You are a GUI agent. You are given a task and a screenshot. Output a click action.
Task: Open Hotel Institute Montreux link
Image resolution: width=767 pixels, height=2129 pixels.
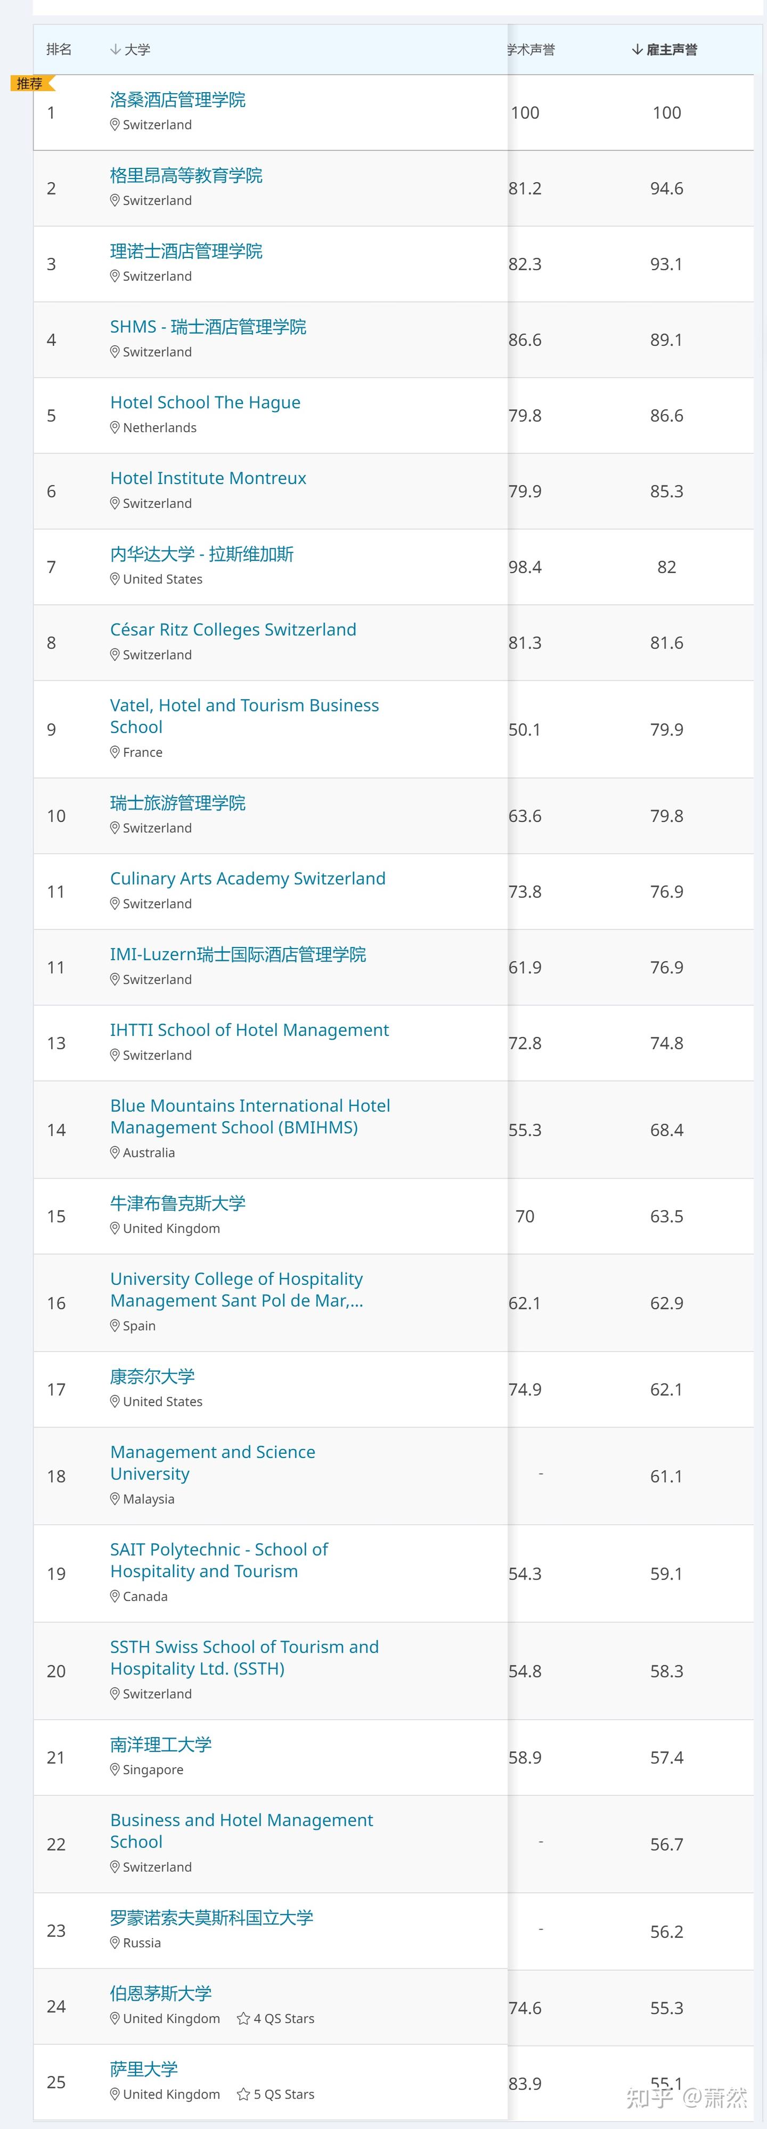pos(208,477)
